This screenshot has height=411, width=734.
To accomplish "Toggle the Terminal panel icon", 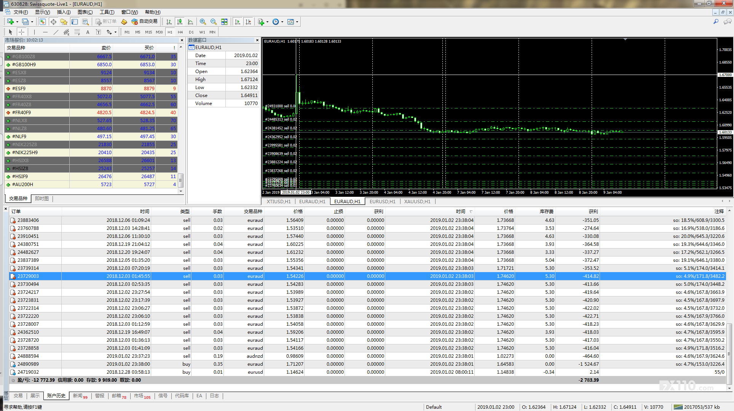I will click(x=75, y=22).
